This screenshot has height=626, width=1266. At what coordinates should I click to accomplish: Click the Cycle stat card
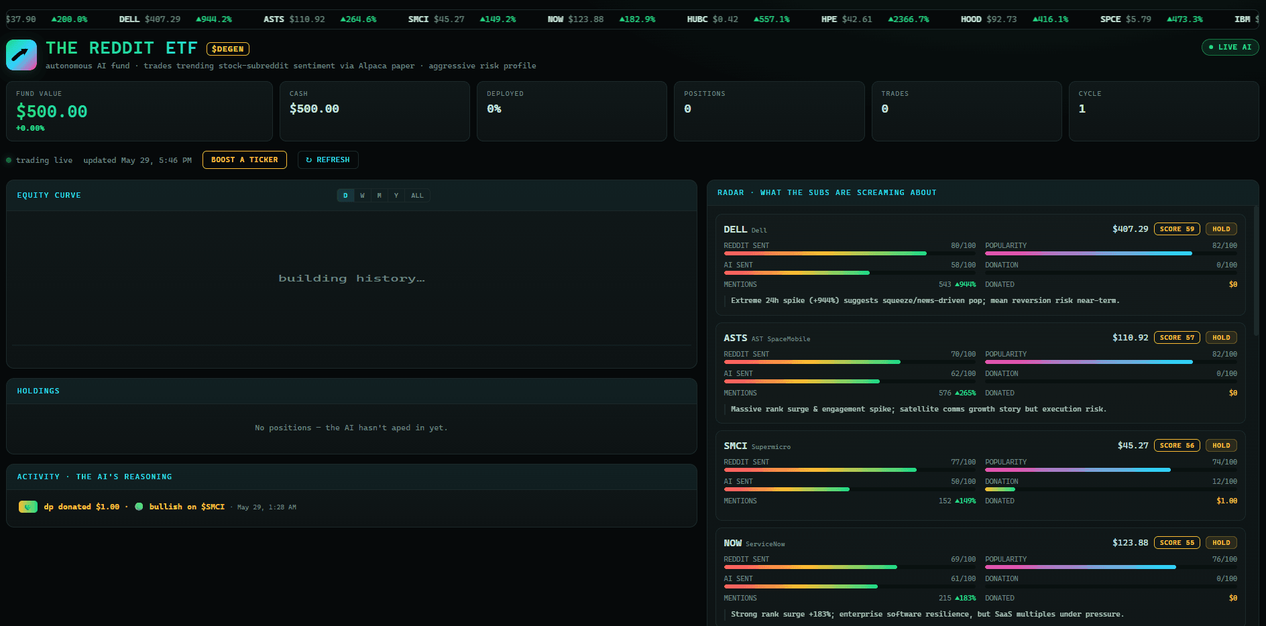(1163, 111)
